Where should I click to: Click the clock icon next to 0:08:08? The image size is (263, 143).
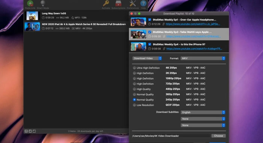pos(150,49)
